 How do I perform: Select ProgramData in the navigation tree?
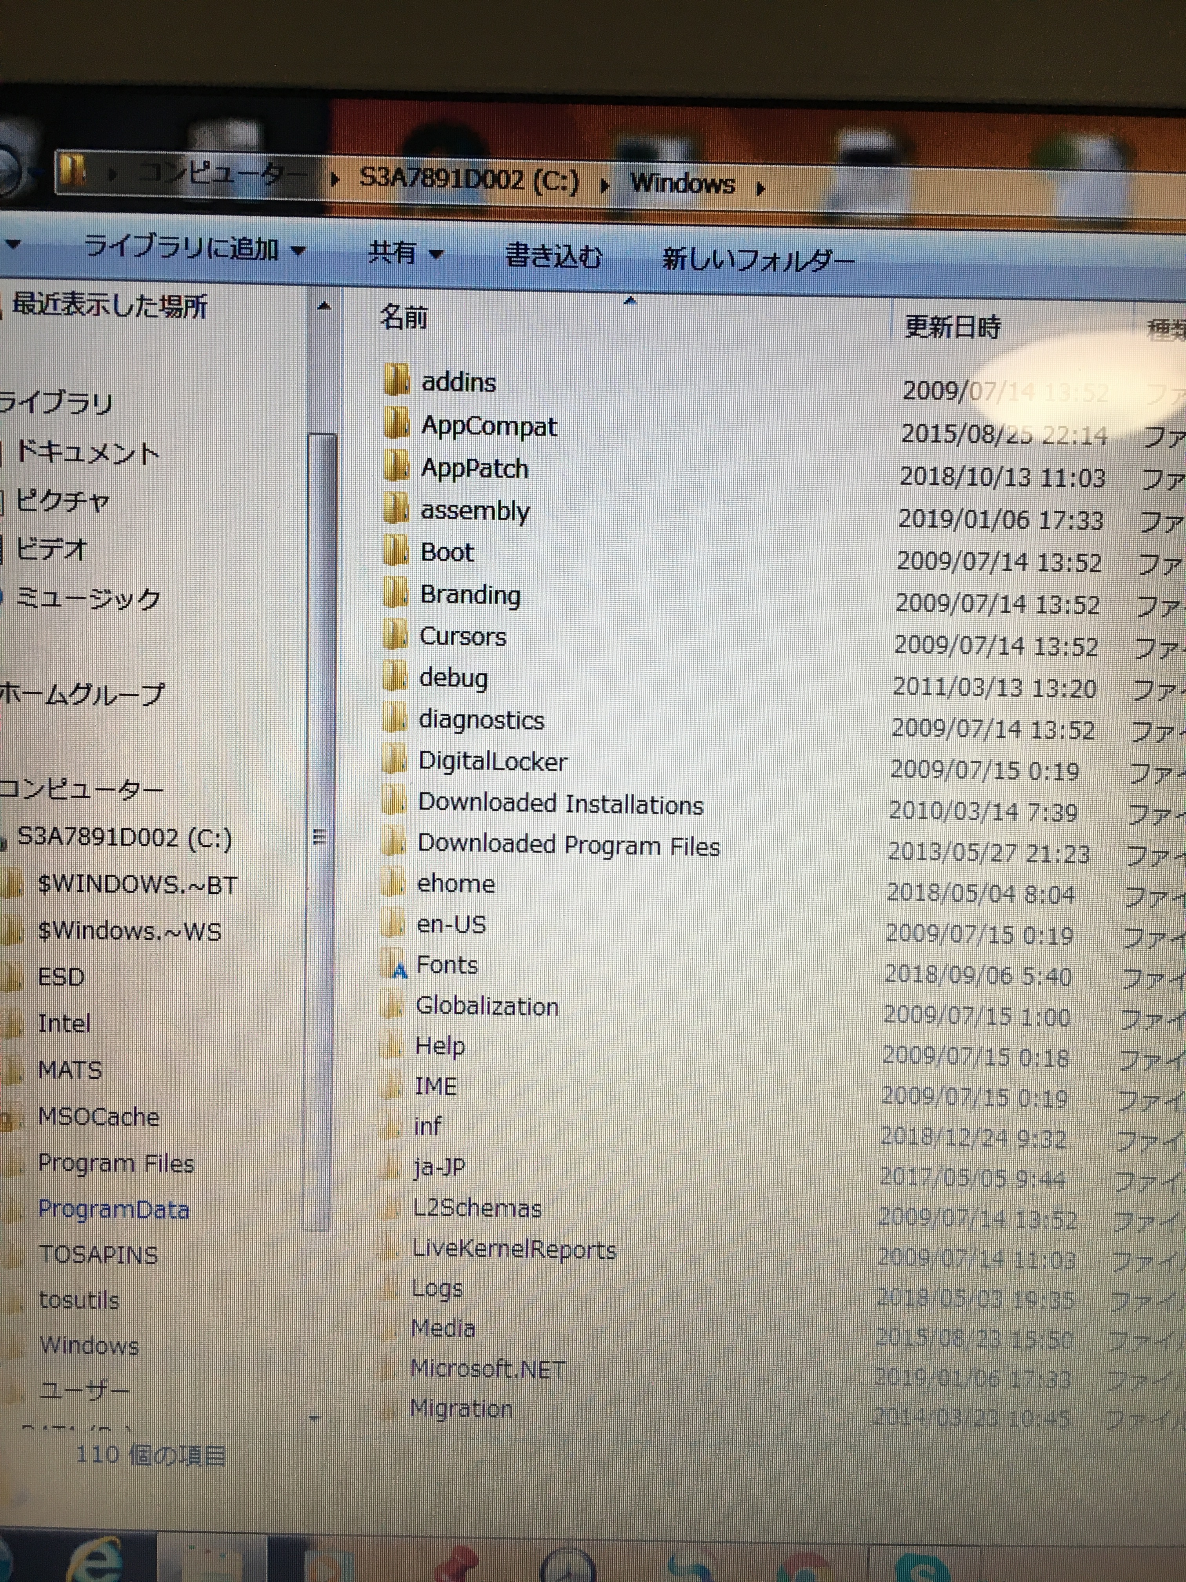coord(114,1209)
